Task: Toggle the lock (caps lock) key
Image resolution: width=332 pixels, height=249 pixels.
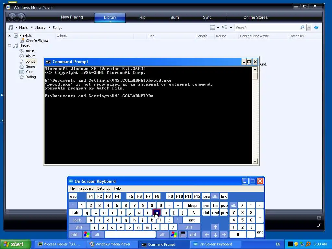Action: [77, 220]
